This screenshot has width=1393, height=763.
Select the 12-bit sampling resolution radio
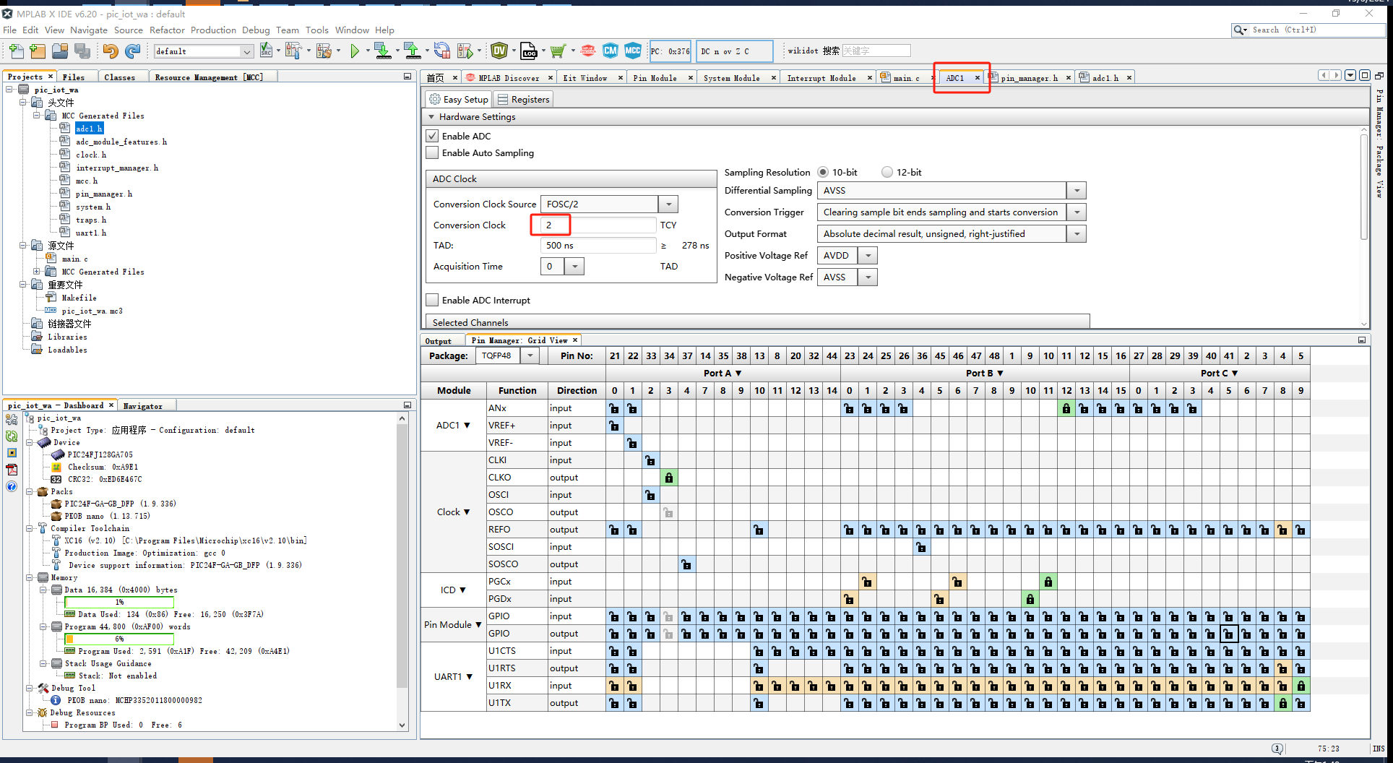887,172
